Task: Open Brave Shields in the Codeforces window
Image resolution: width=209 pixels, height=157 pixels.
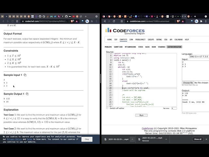Action: 178,21
